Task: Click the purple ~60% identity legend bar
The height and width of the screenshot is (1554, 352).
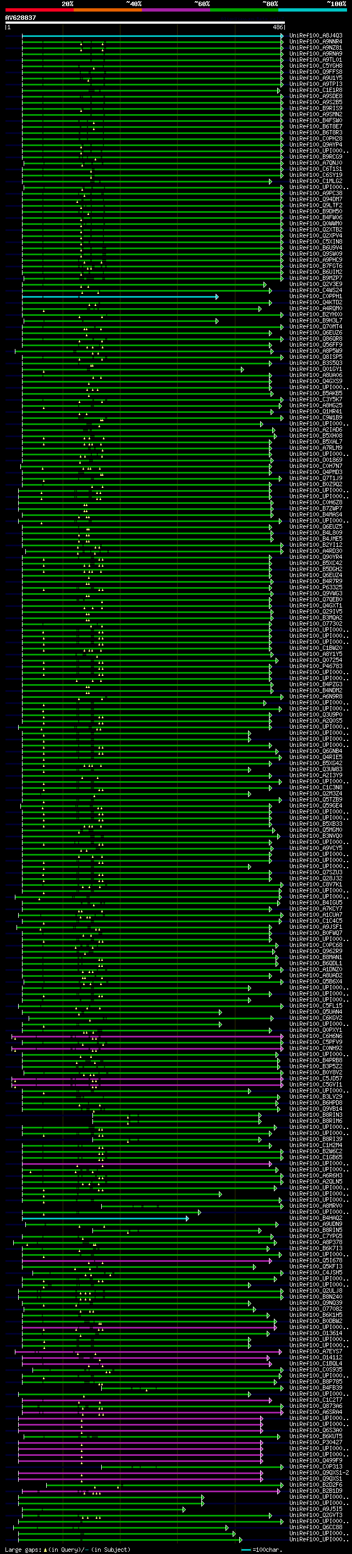Action: (177, 10)
